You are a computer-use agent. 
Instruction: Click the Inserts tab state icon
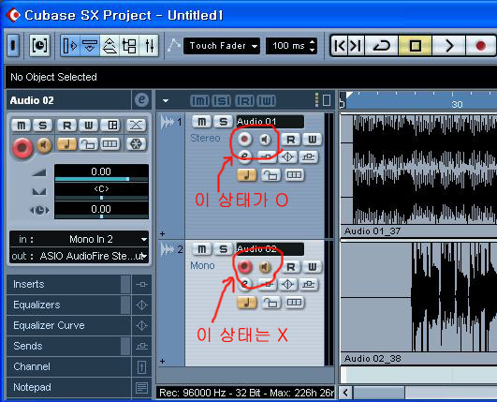point(141,284)
